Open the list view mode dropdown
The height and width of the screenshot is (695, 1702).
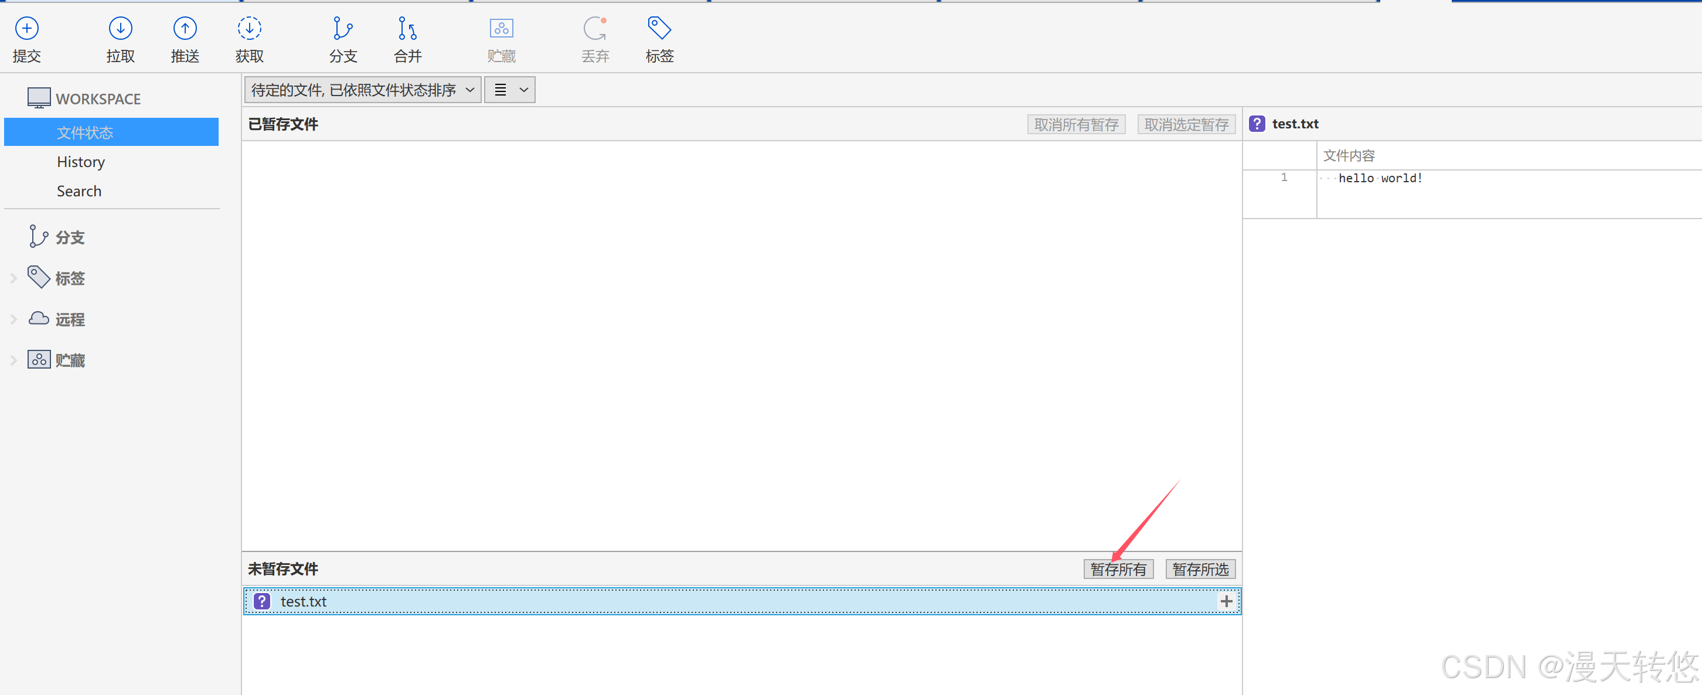(x=510, y=90)
